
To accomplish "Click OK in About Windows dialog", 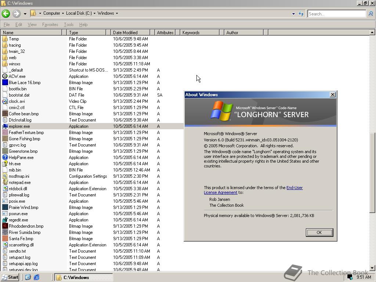I will click(319, 232).
